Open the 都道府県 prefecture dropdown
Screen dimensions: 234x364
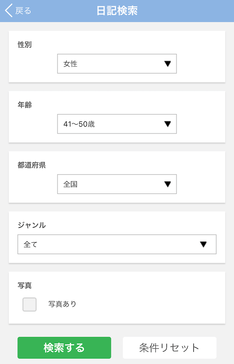[x=117, y=184]
